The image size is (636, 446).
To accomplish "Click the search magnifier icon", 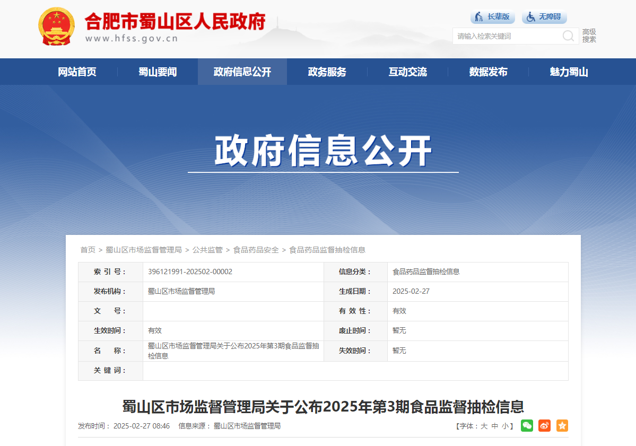I will click(568, 36).
